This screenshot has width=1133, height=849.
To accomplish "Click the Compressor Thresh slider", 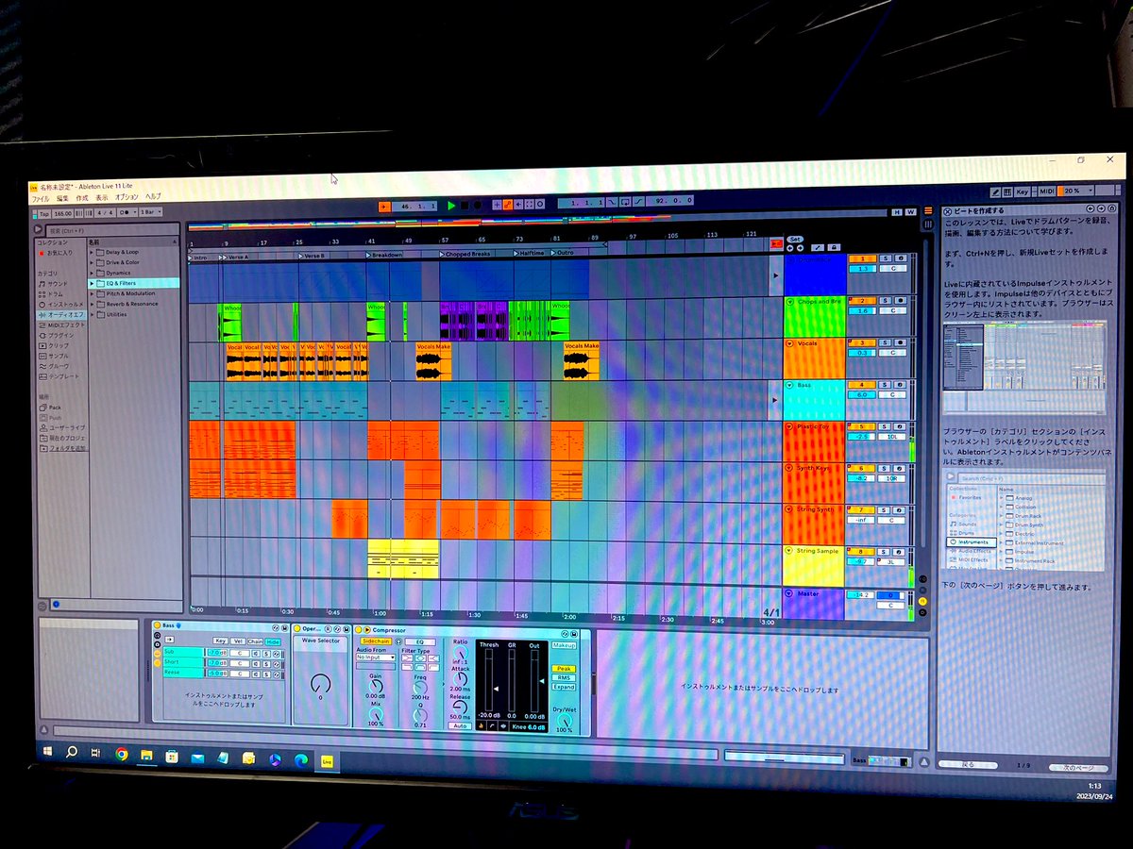I will 489,679.
